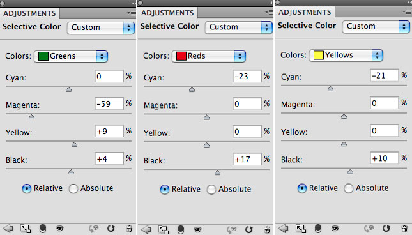Open panel flyout menu icon in Greens panel

pyautogui.click(x=132, y=13)
